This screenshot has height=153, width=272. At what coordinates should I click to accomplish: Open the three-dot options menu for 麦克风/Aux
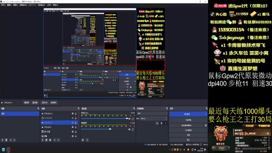tap(133, 119)
